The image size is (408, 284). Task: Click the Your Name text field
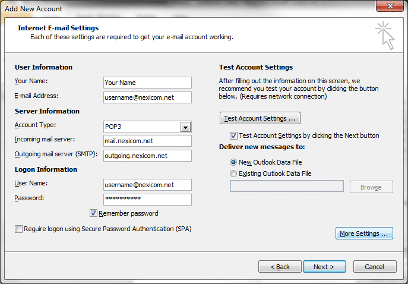tap(147, 83)
